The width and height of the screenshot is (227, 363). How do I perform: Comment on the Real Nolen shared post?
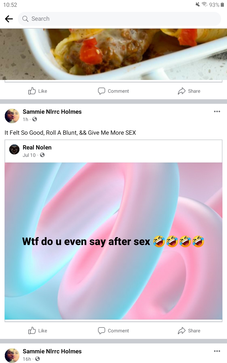pos(113,331)
